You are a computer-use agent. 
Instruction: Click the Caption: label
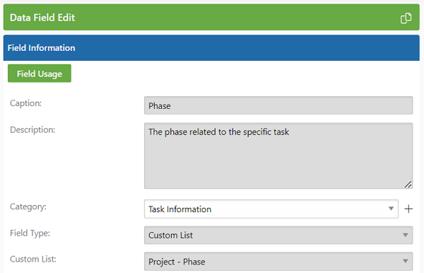25,103
